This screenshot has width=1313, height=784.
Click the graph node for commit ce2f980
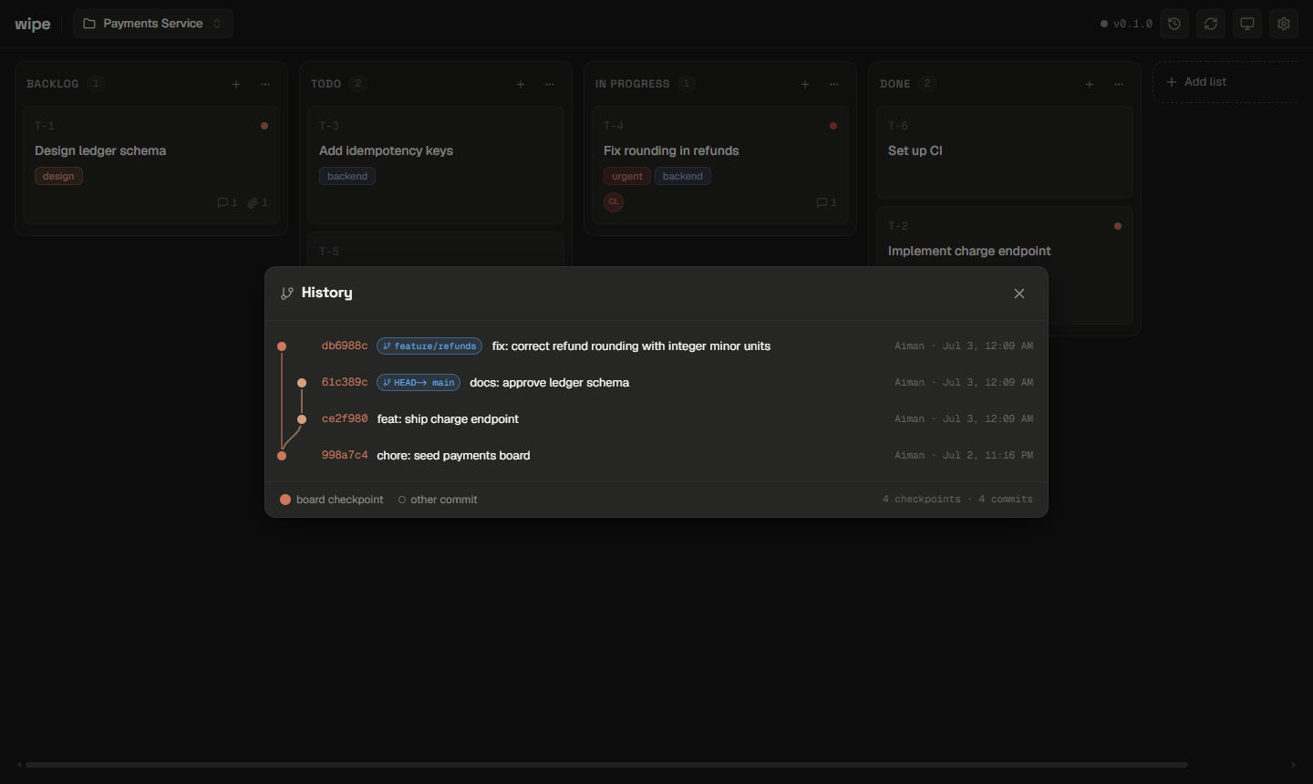[302, 419]
